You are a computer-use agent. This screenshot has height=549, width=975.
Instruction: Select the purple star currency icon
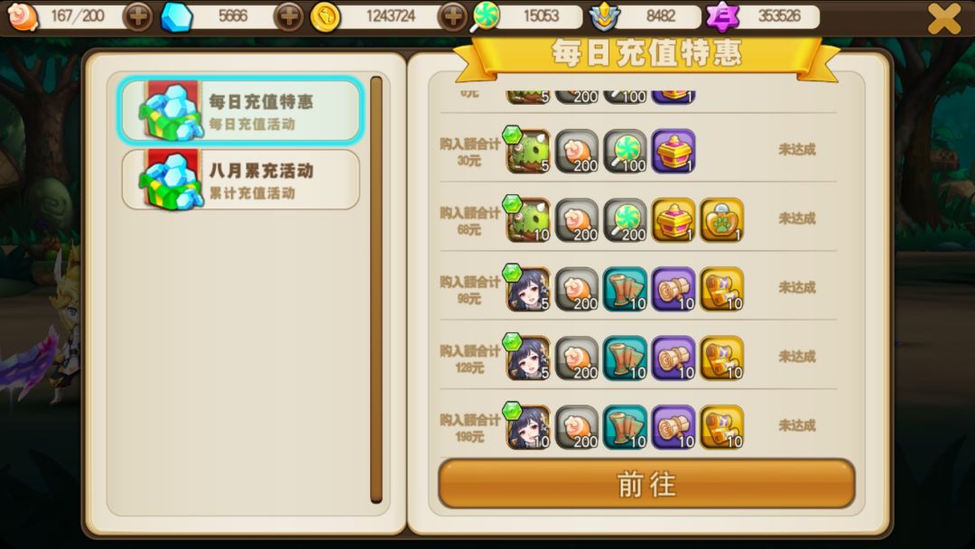tap(722, 17)
